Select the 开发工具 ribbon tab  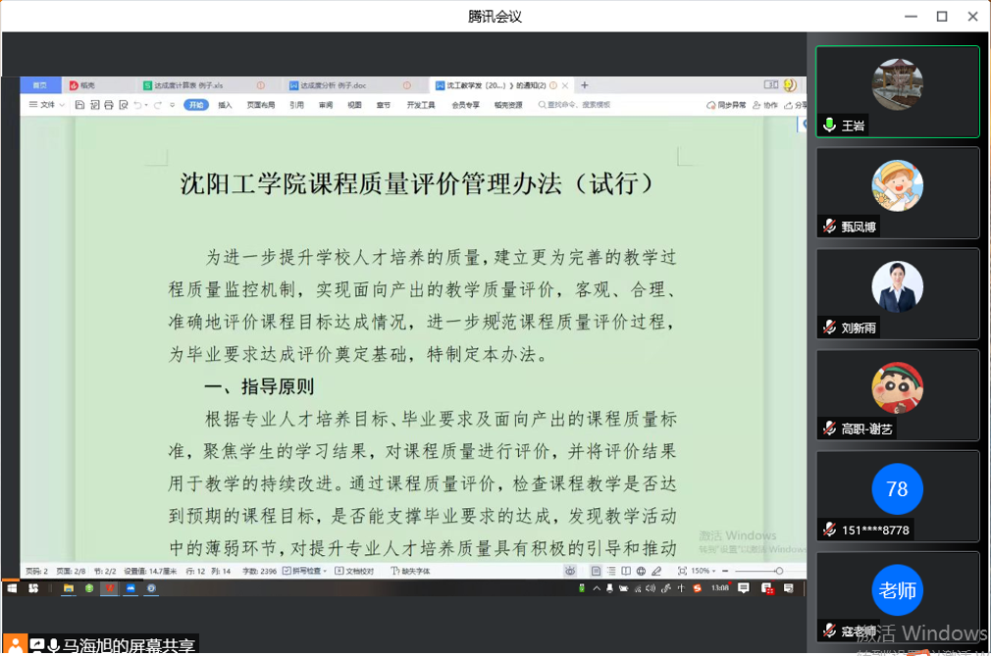(421, 105)
